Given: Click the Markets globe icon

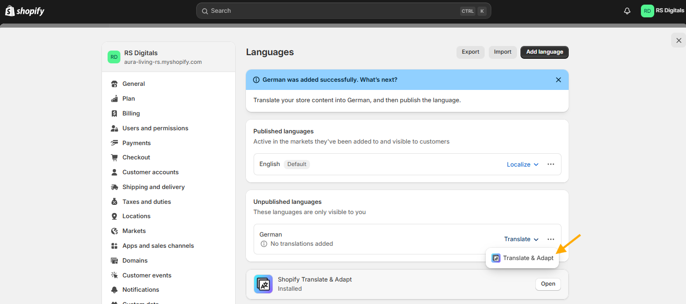Looking at the screenshot, I should 114,231.
